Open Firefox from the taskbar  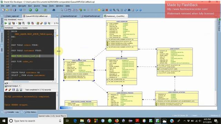point(117,121)
